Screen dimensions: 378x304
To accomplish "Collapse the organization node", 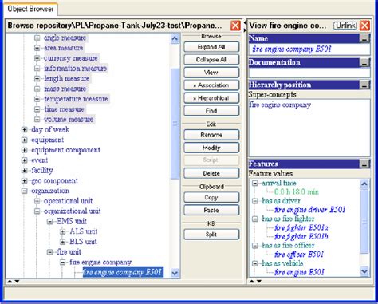I will click(24, 191).
